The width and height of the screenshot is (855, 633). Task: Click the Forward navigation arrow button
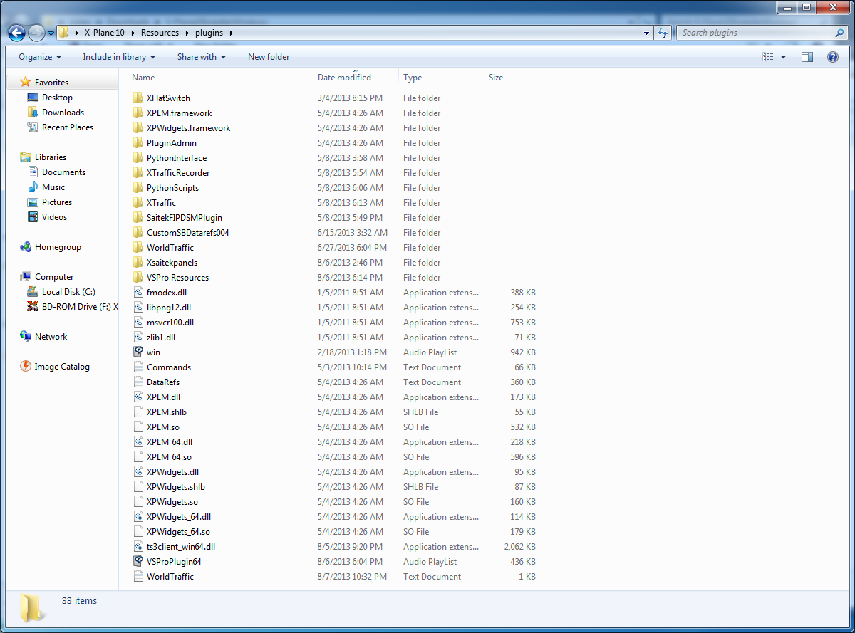36,33
